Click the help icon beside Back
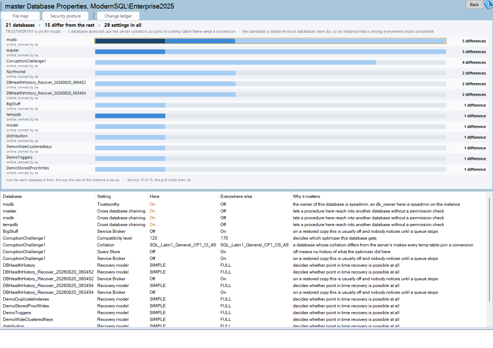The height and width of the screenshot is (348, 493). pos(488,5)
